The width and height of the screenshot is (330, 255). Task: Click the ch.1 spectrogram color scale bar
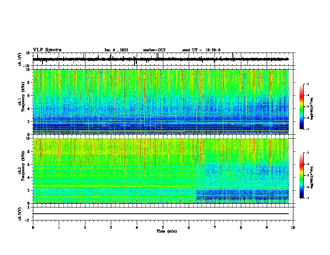point(302,107)
